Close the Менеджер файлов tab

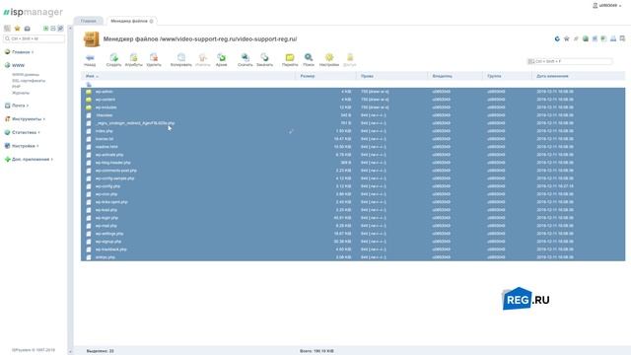coord(152,22)
